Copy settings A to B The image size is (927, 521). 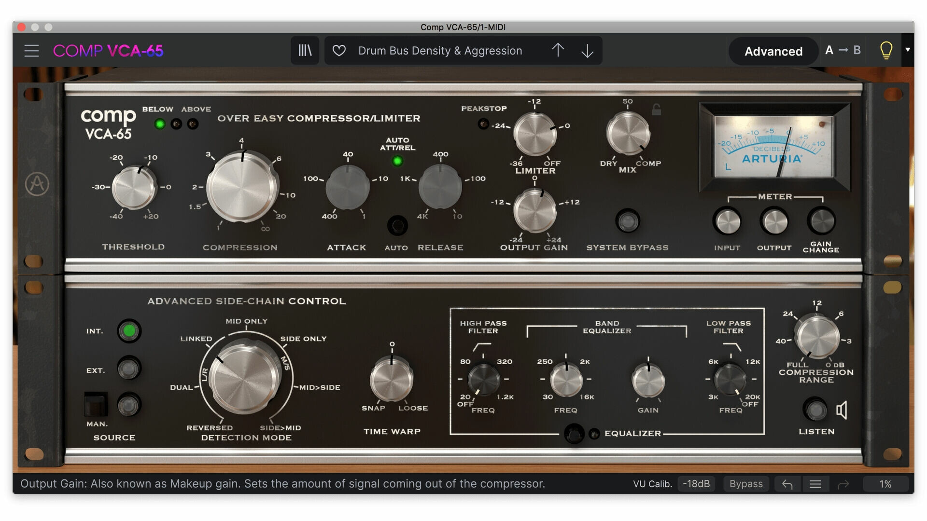pyautogui.click(x=843, y=50)
